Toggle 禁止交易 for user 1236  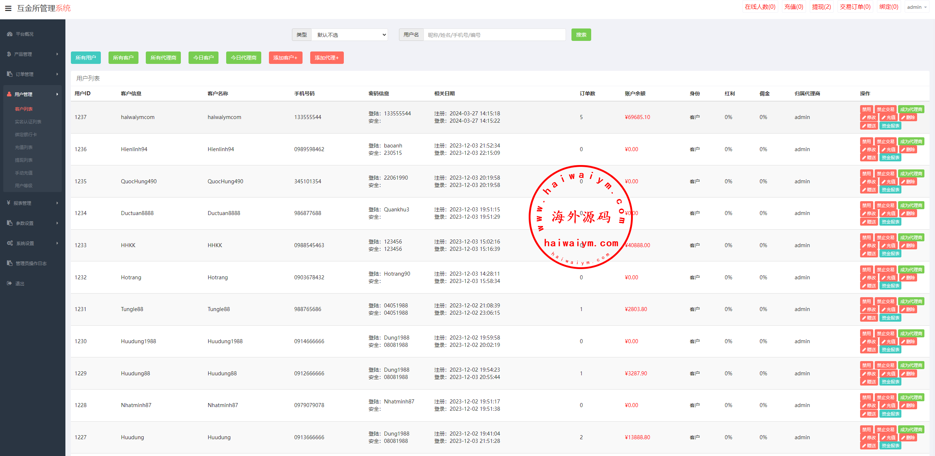885,141
